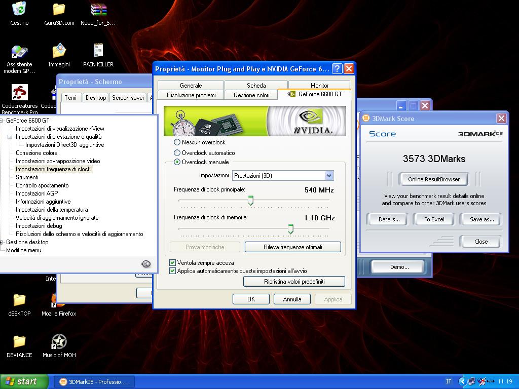
Task: Open Controllo spostamento entry
Action: [x=43, y=185]
